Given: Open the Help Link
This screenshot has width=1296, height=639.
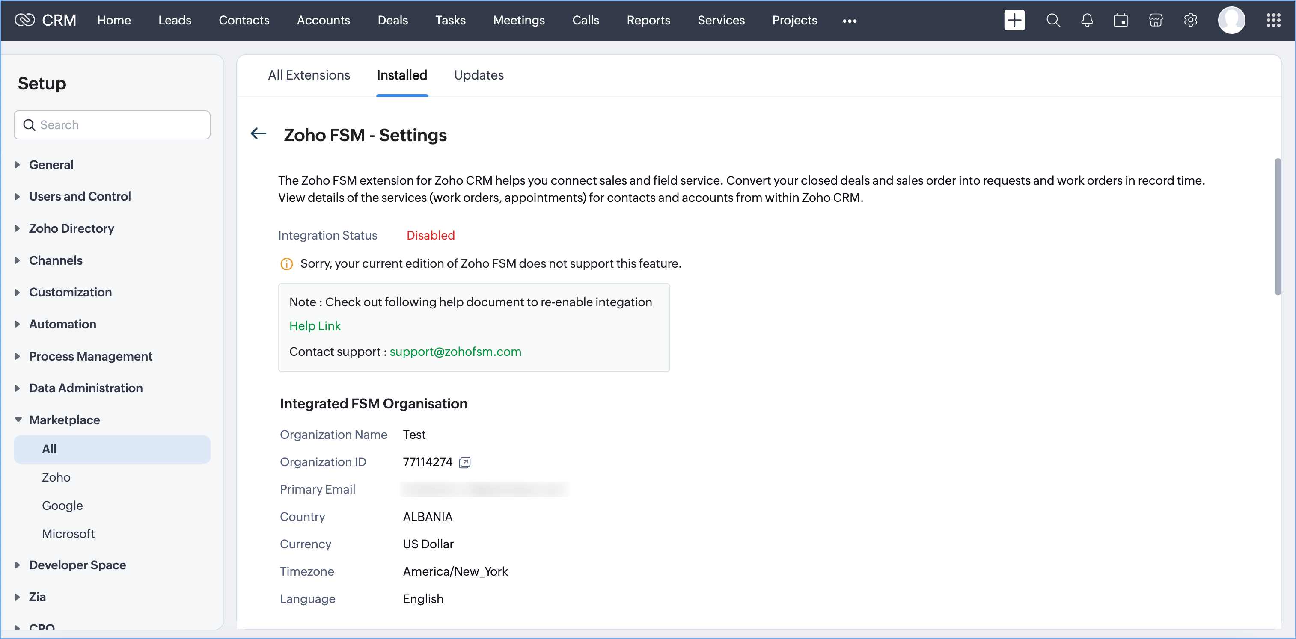Looking at the screenshot, I should [x=315, y=326].
